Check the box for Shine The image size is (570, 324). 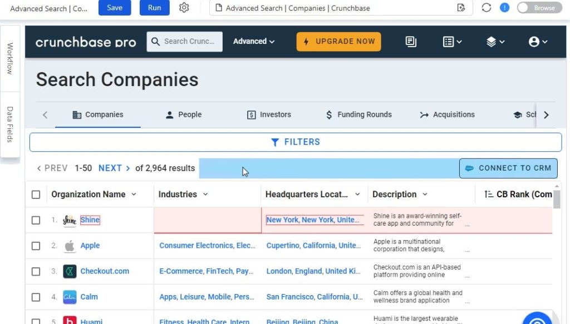pyautogui.click(x=36, y=220)
